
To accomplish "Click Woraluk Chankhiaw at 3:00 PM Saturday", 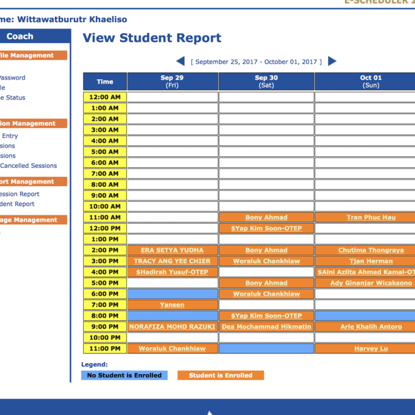I will pyautogui.click(x=267, y=261).
